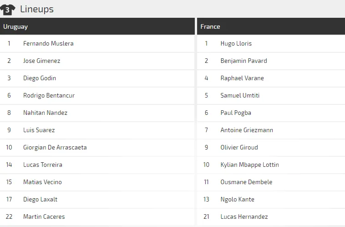Select Luis Suarez from the lineup

pyautogui.click(x=39, y=130)
